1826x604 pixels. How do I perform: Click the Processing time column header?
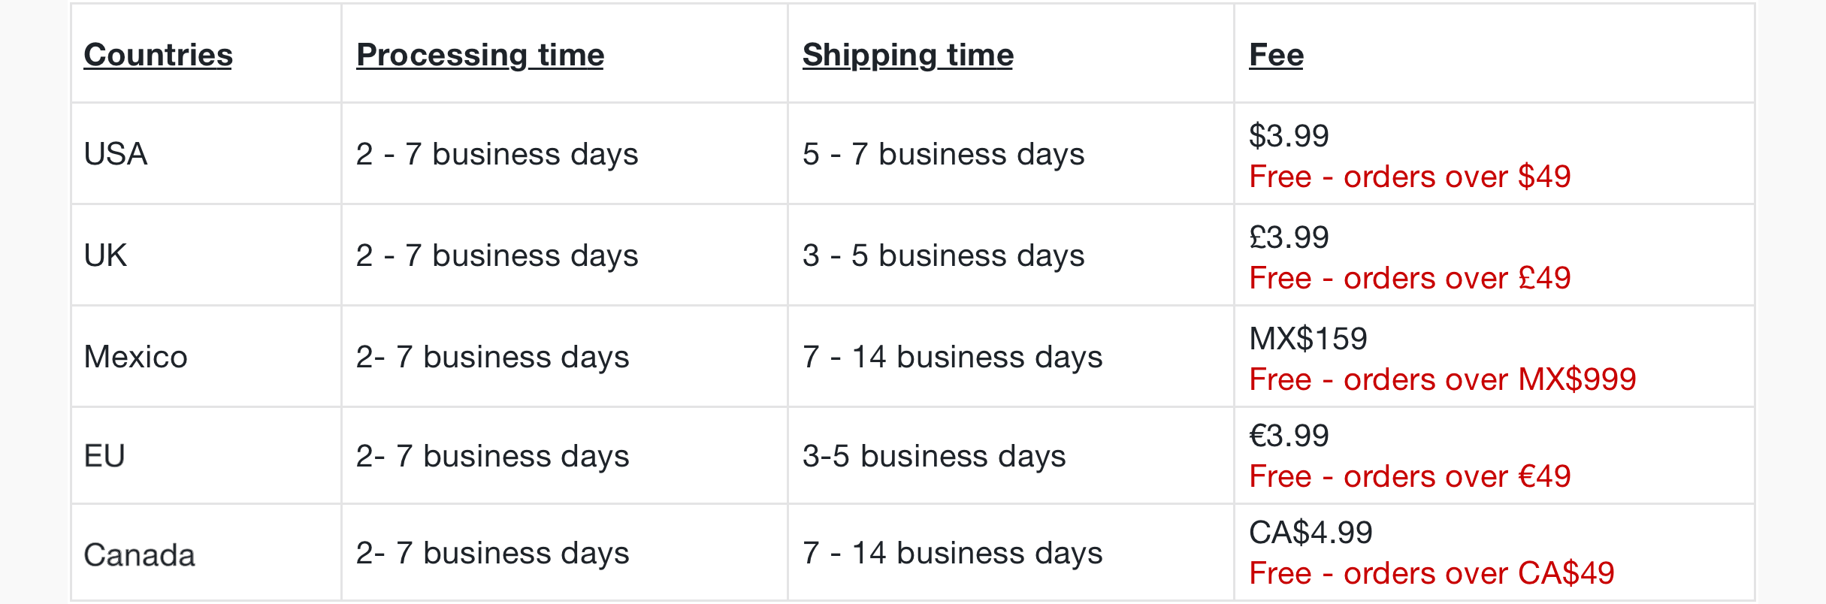[480, 55]
